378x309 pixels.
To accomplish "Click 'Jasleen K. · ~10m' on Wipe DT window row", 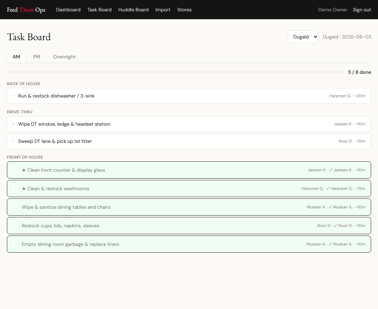I will pyautogui.click(x=349, y=124).
